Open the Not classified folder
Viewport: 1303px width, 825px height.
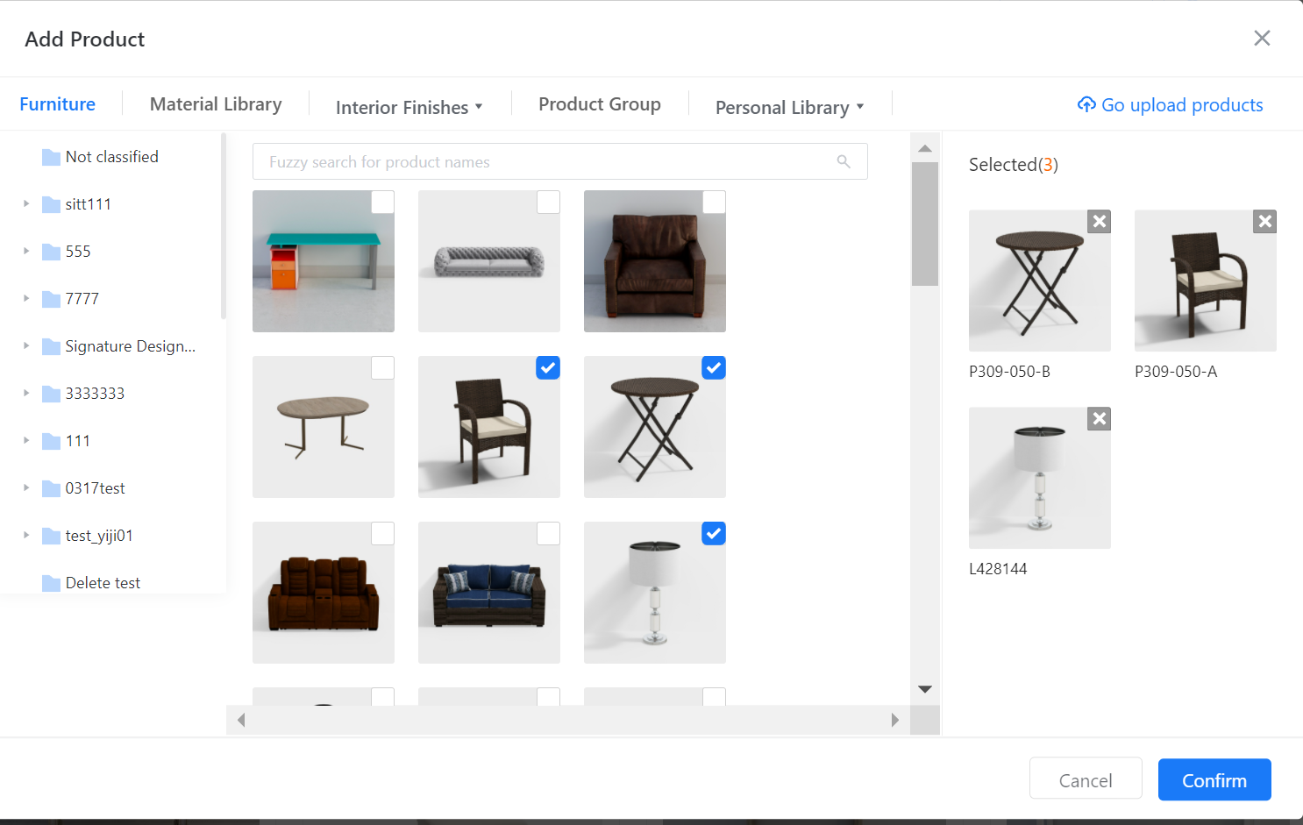[111, 157]
